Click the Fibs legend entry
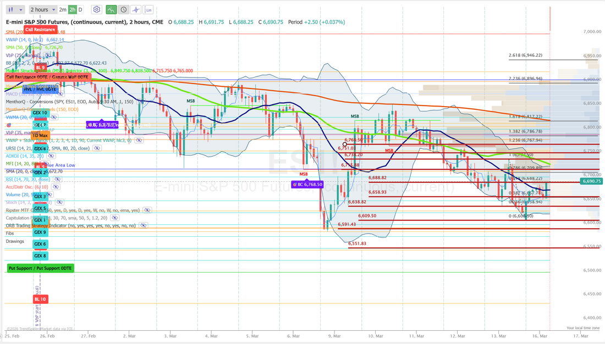The width and height of the screenshot is (605, 344). click(11, 234)
